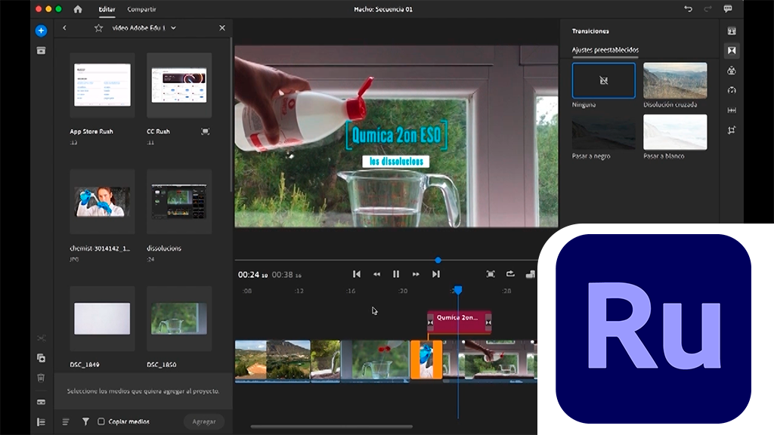Apply the Disolución cruzada transition

[674, 81]
